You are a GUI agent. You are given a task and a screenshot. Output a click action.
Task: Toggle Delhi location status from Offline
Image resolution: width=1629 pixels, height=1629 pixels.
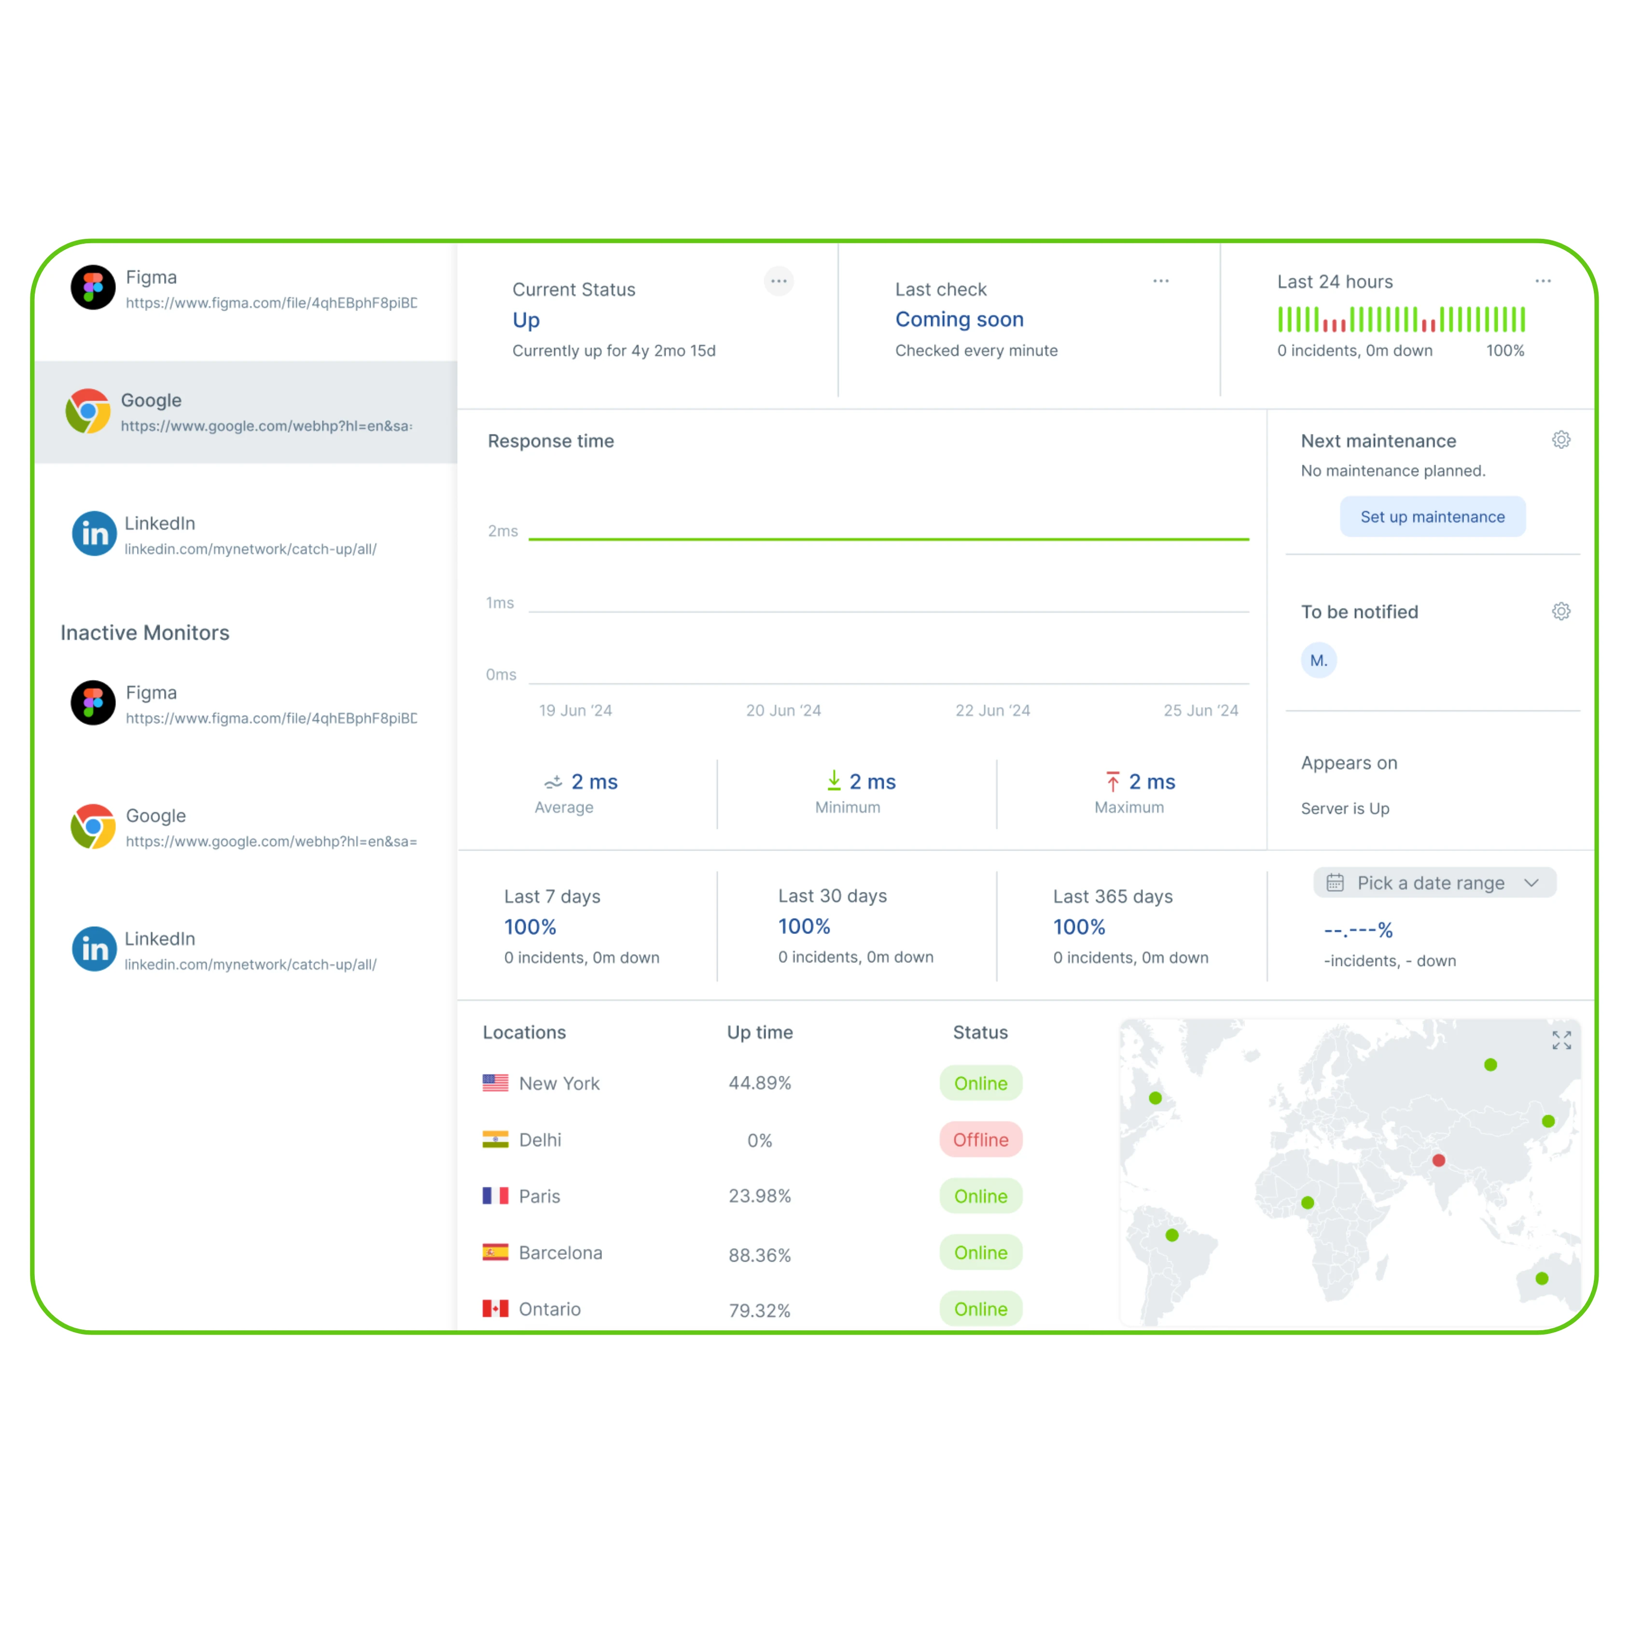point(981,1139)
